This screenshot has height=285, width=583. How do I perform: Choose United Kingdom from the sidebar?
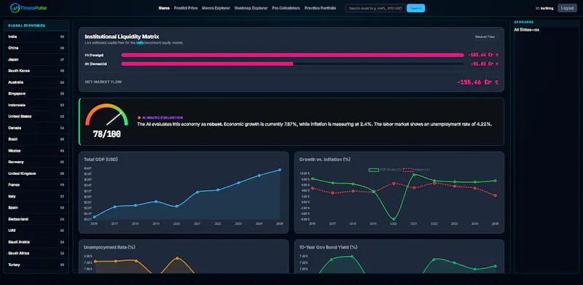(36, 173)
